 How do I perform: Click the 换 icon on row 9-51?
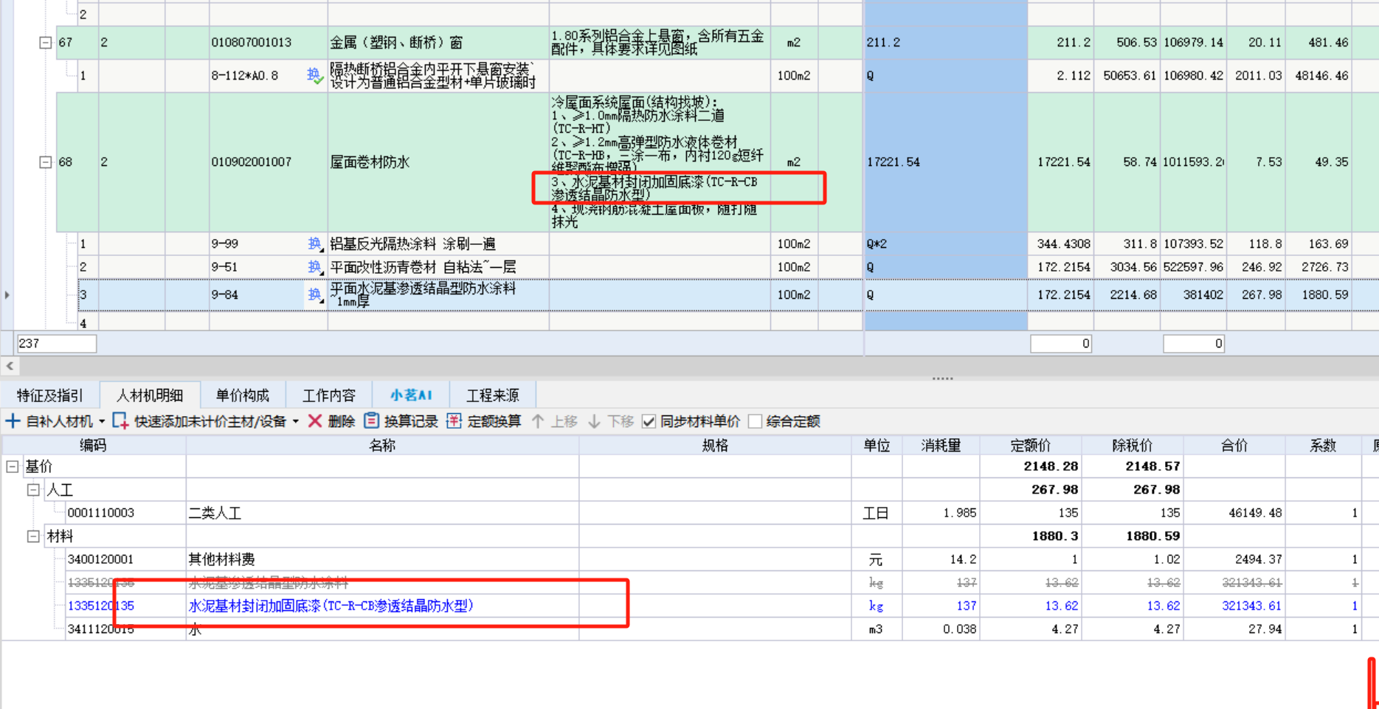[x=314, y=267]
